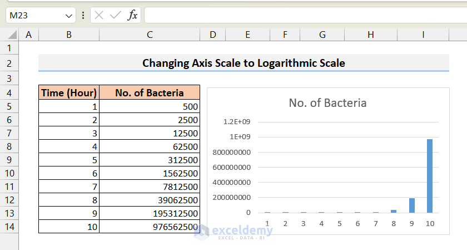The height and width of the screenshot is (250, 467).
Task: Click the Insert Function fx icon
Action: click(132, 15)
